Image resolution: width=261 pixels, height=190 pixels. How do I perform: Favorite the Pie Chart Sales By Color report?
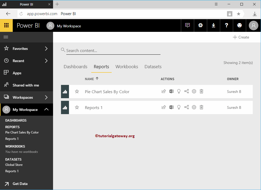click(x=77, y=91)
